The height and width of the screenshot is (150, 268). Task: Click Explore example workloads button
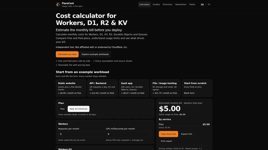[95, 54]
